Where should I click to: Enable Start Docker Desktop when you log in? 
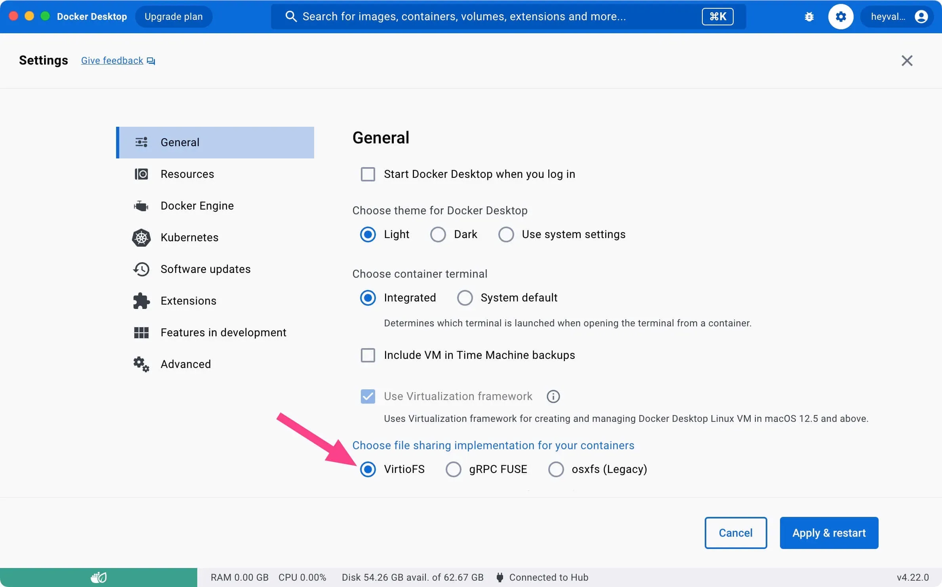[x=368, y=174]
